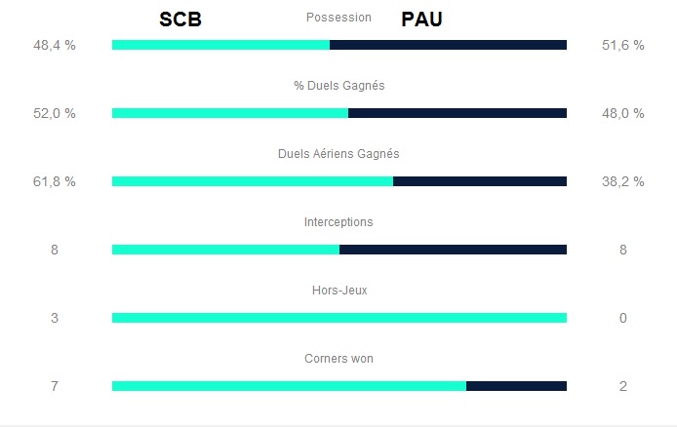Click the 52,0 % duels won value
The height and width of the screenshot is (427, 677).
pos(55,113)
